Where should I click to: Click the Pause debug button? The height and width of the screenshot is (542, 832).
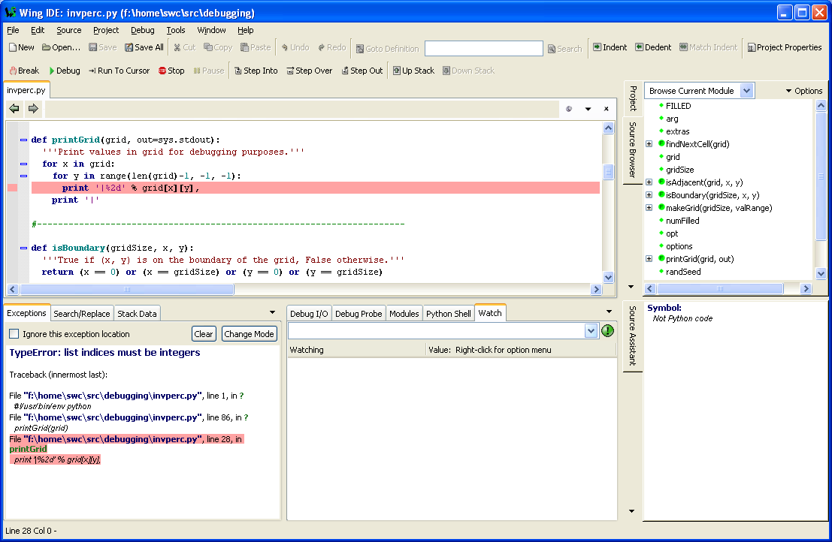208,71
